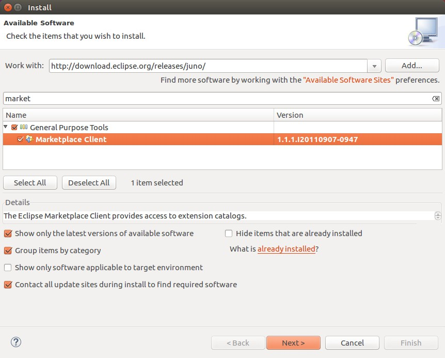Enable Hide items that are already installed
The image size is (445, 358).
229,234
